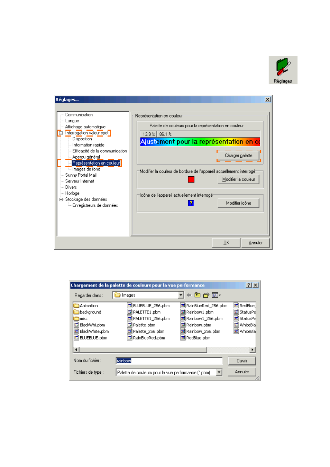The height and width of the screenshot is (467, 330).
Task: Close the Réglages dialog window
Action: click(267, 100)
